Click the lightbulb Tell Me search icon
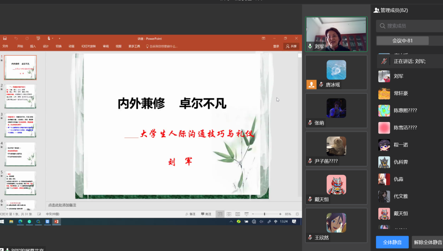Viewport: 443px width, 251px height. pyautogui.click(x=147, y=47)
